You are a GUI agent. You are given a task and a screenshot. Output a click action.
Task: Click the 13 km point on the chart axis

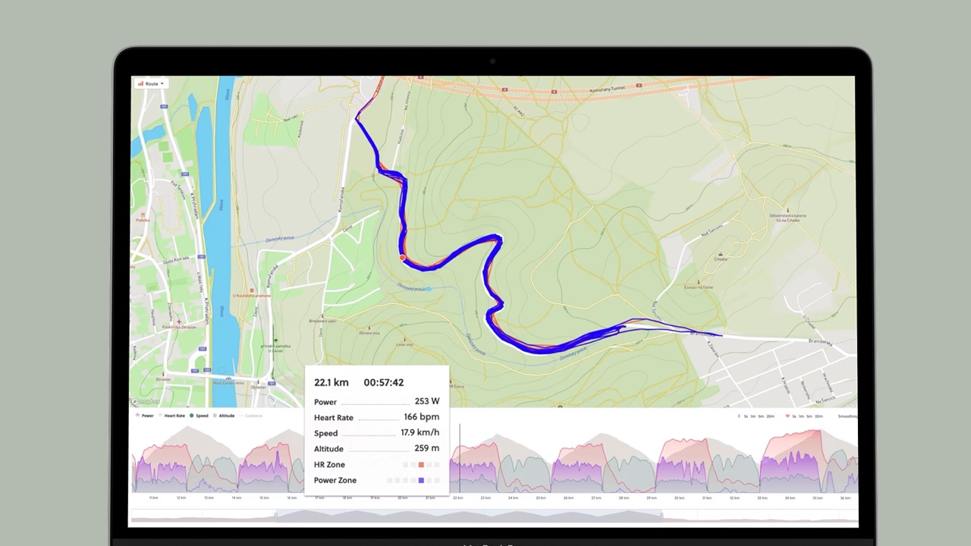tap(209, 498)
